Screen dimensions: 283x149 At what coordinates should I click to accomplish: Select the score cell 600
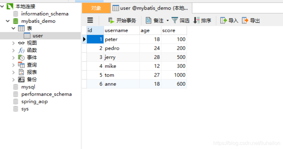174,84
